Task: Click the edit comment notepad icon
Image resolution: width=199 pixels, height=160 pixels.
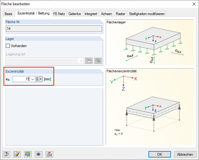Action: (17, 154)
